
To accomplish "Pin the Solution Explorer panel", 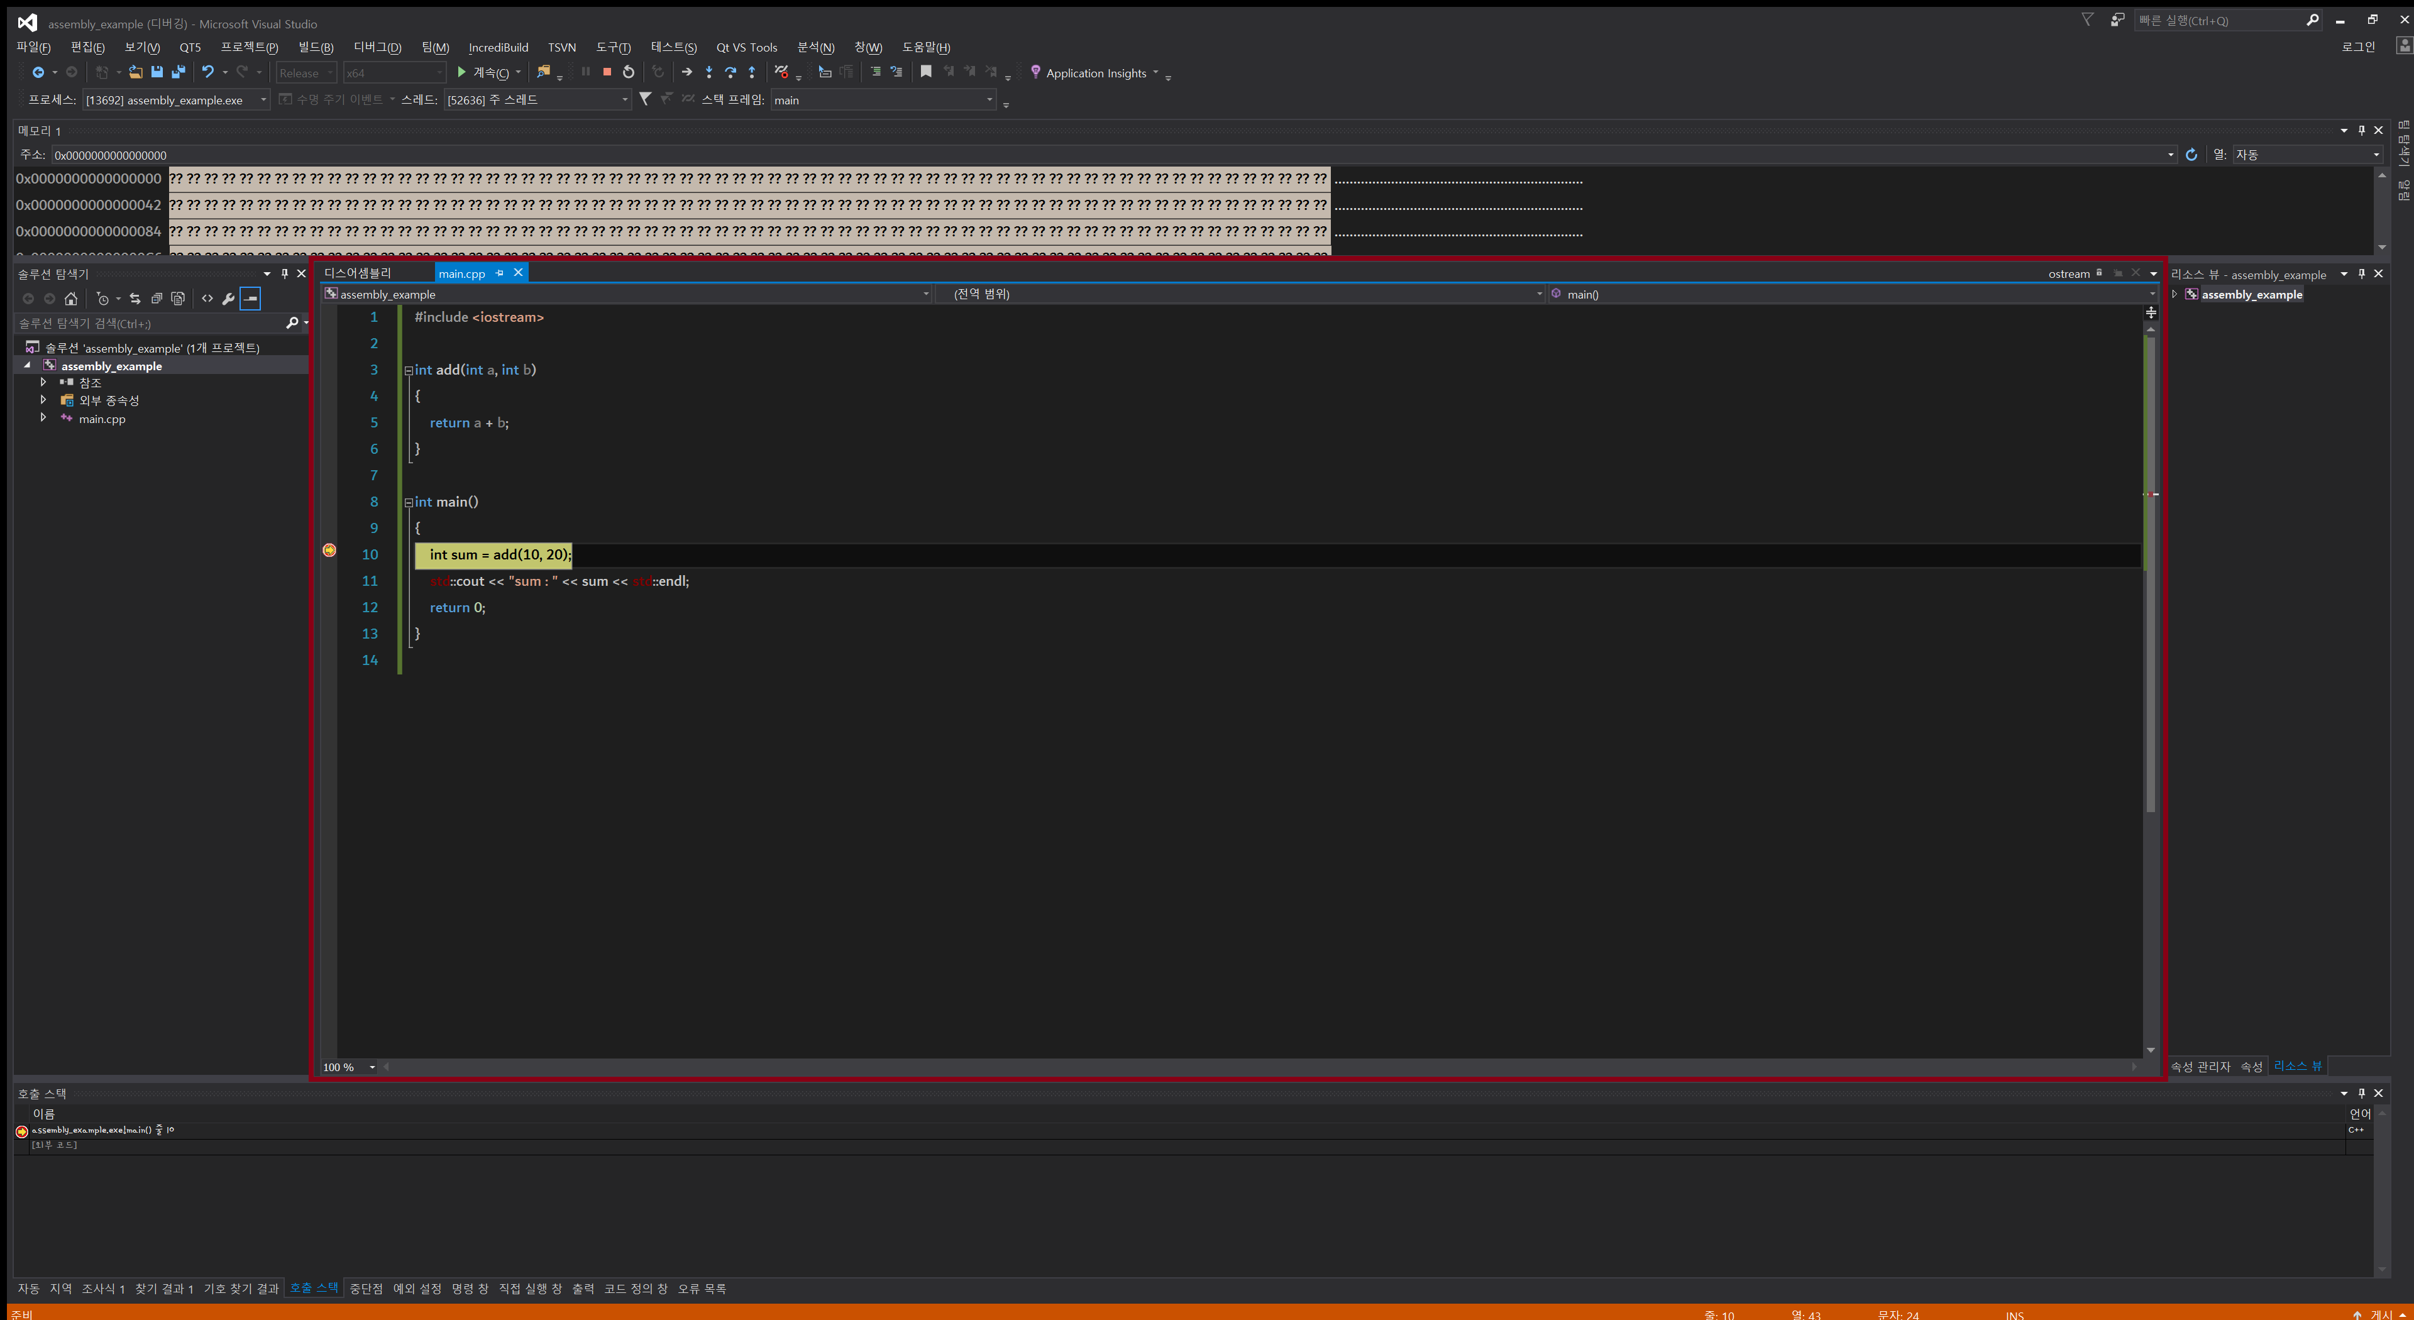I will [x=285, y=273].
